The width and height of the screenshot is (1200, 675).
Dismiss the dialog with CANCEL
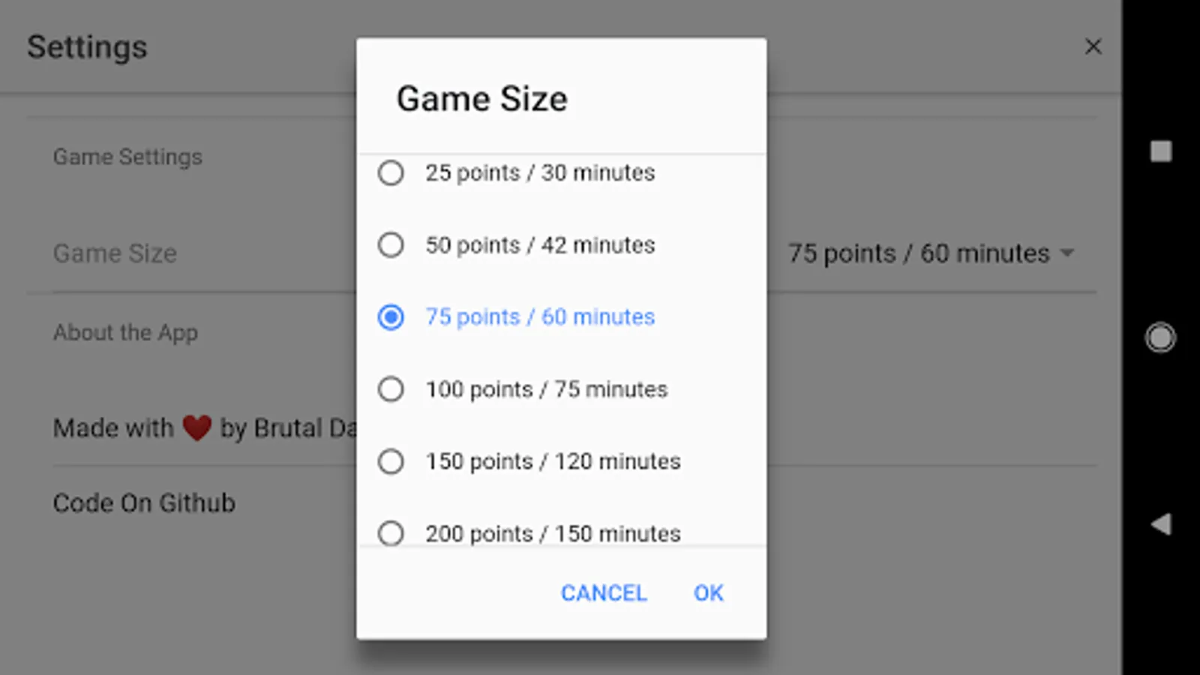(604, 592)
